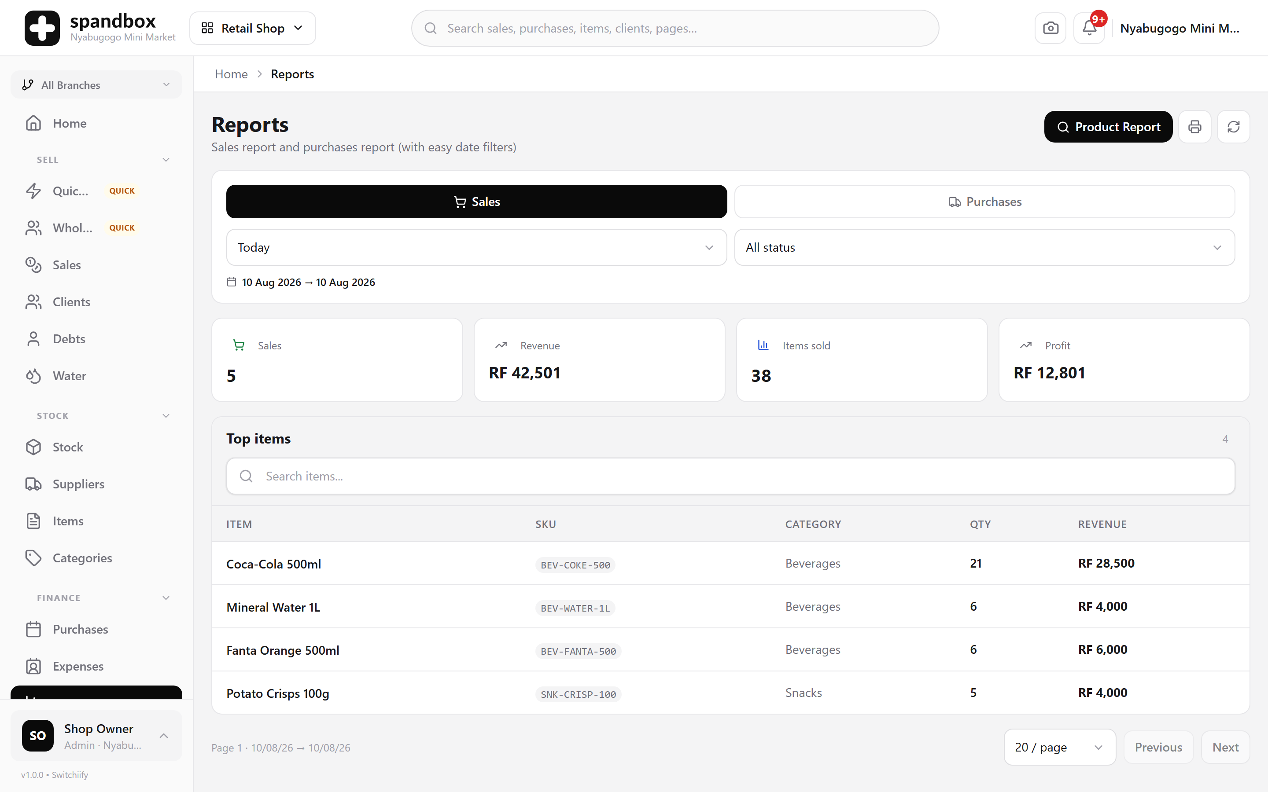The image size is (1268, 792).
Task: Click the Clients users icon
Action: 33,302
